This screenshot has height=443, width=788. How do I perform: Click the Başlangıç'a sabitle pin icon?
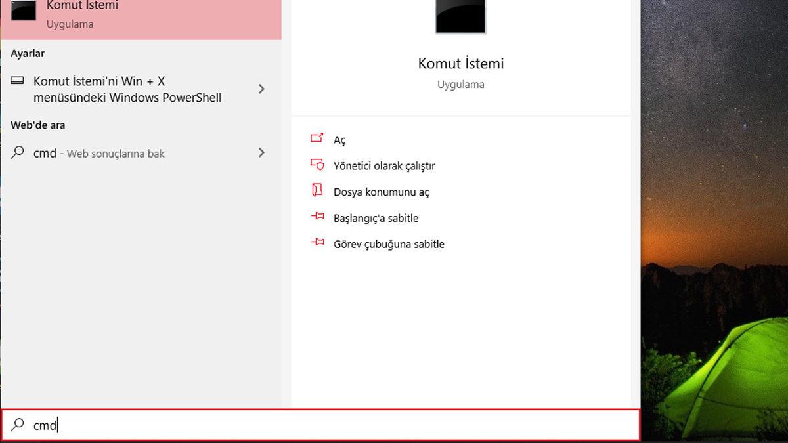click(x=317, y=217)
